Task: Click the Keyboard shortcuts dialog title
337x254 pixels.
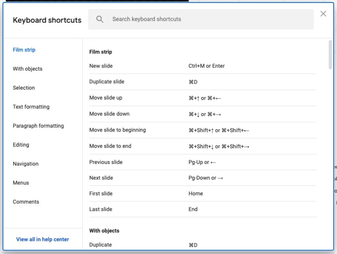Action: click(x=47, y=20)
